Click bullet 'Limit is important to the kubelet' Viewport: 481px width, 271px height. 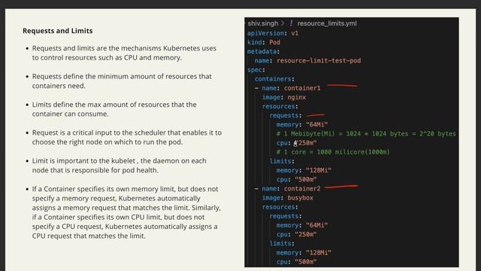click(119, 166)
